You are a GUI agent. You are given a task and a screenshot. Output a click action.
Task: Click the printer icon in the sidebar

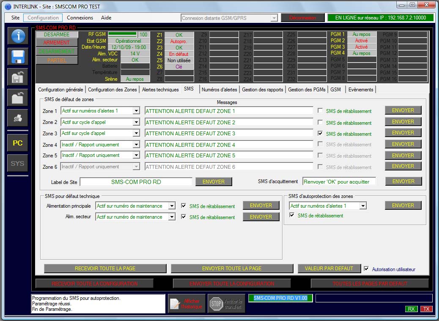(x=18, y=118)
